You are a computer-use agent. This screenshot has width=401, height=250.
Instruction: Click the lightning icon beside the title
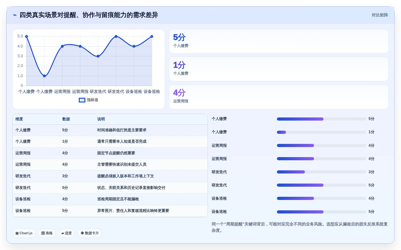[15, 15]
